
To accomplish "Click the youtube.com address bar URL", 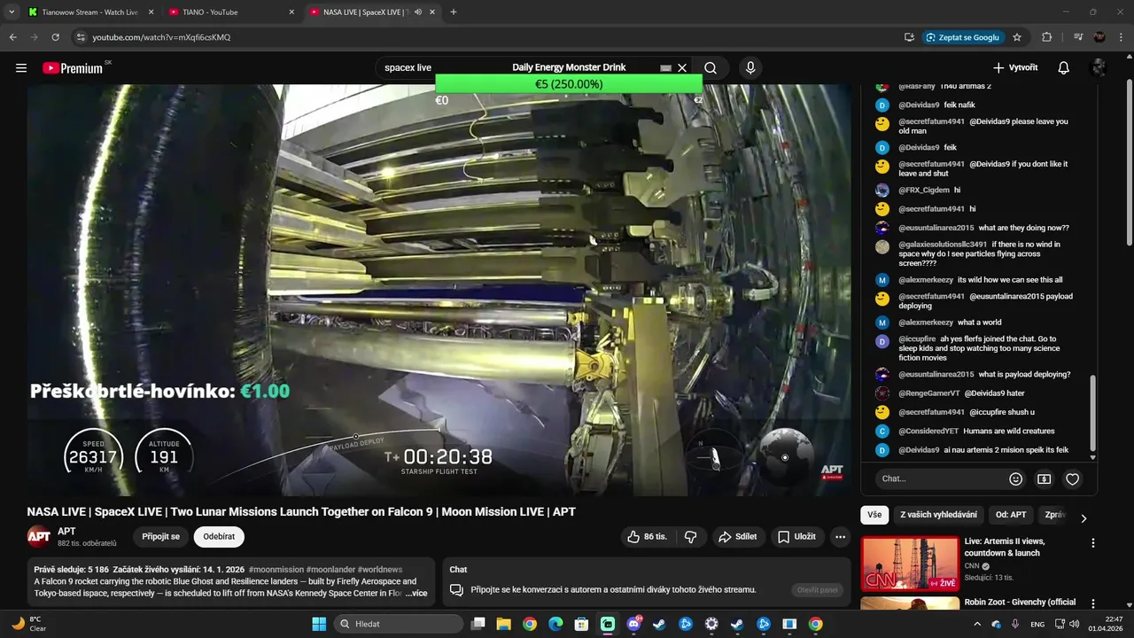I will [161, 37].
